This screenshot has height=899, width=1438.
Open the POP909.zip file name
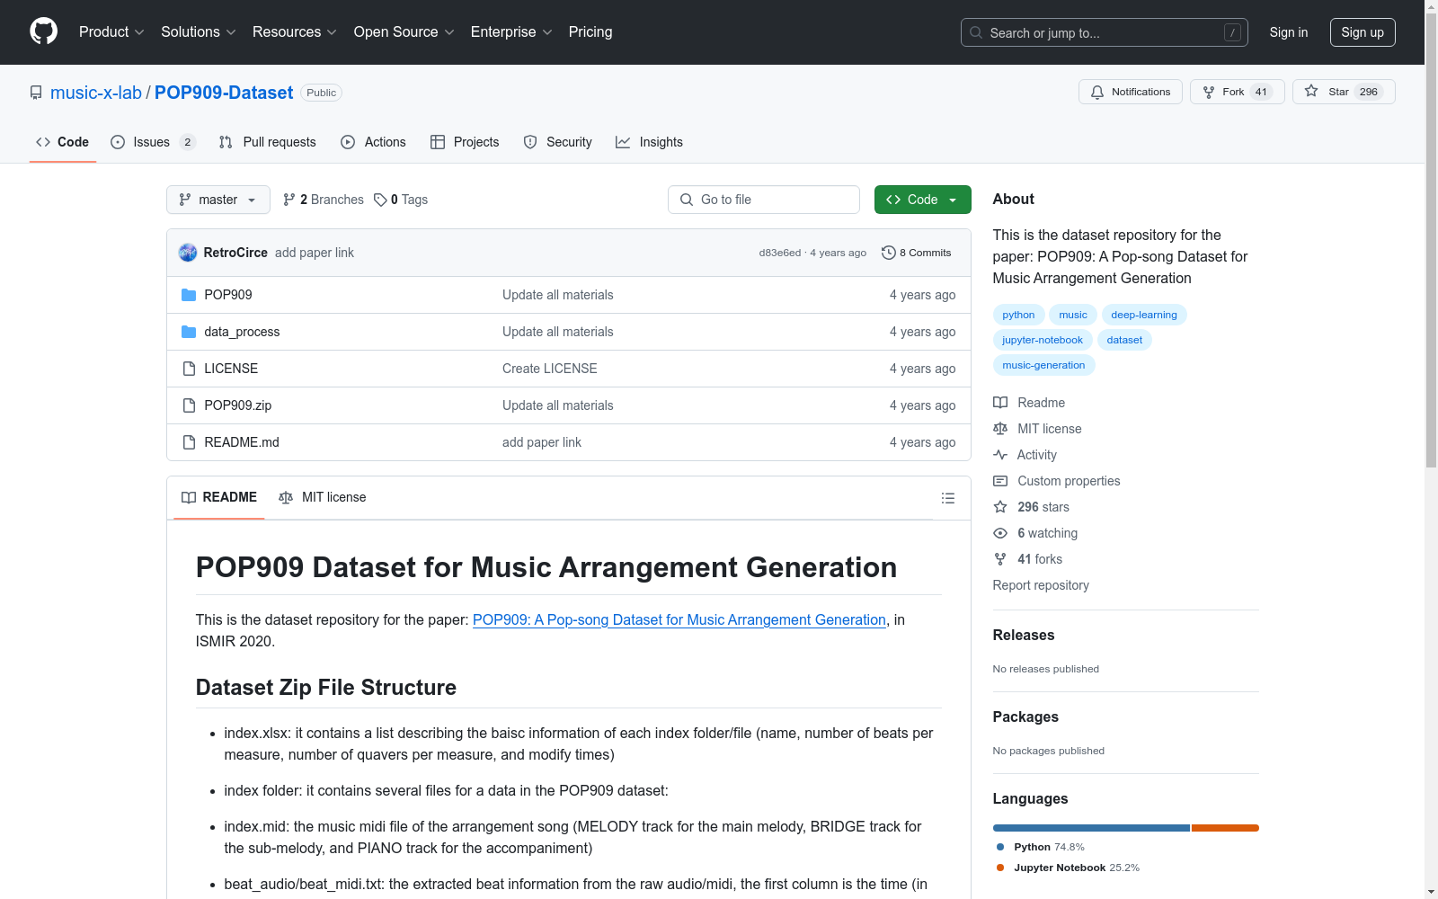[237, 405]
